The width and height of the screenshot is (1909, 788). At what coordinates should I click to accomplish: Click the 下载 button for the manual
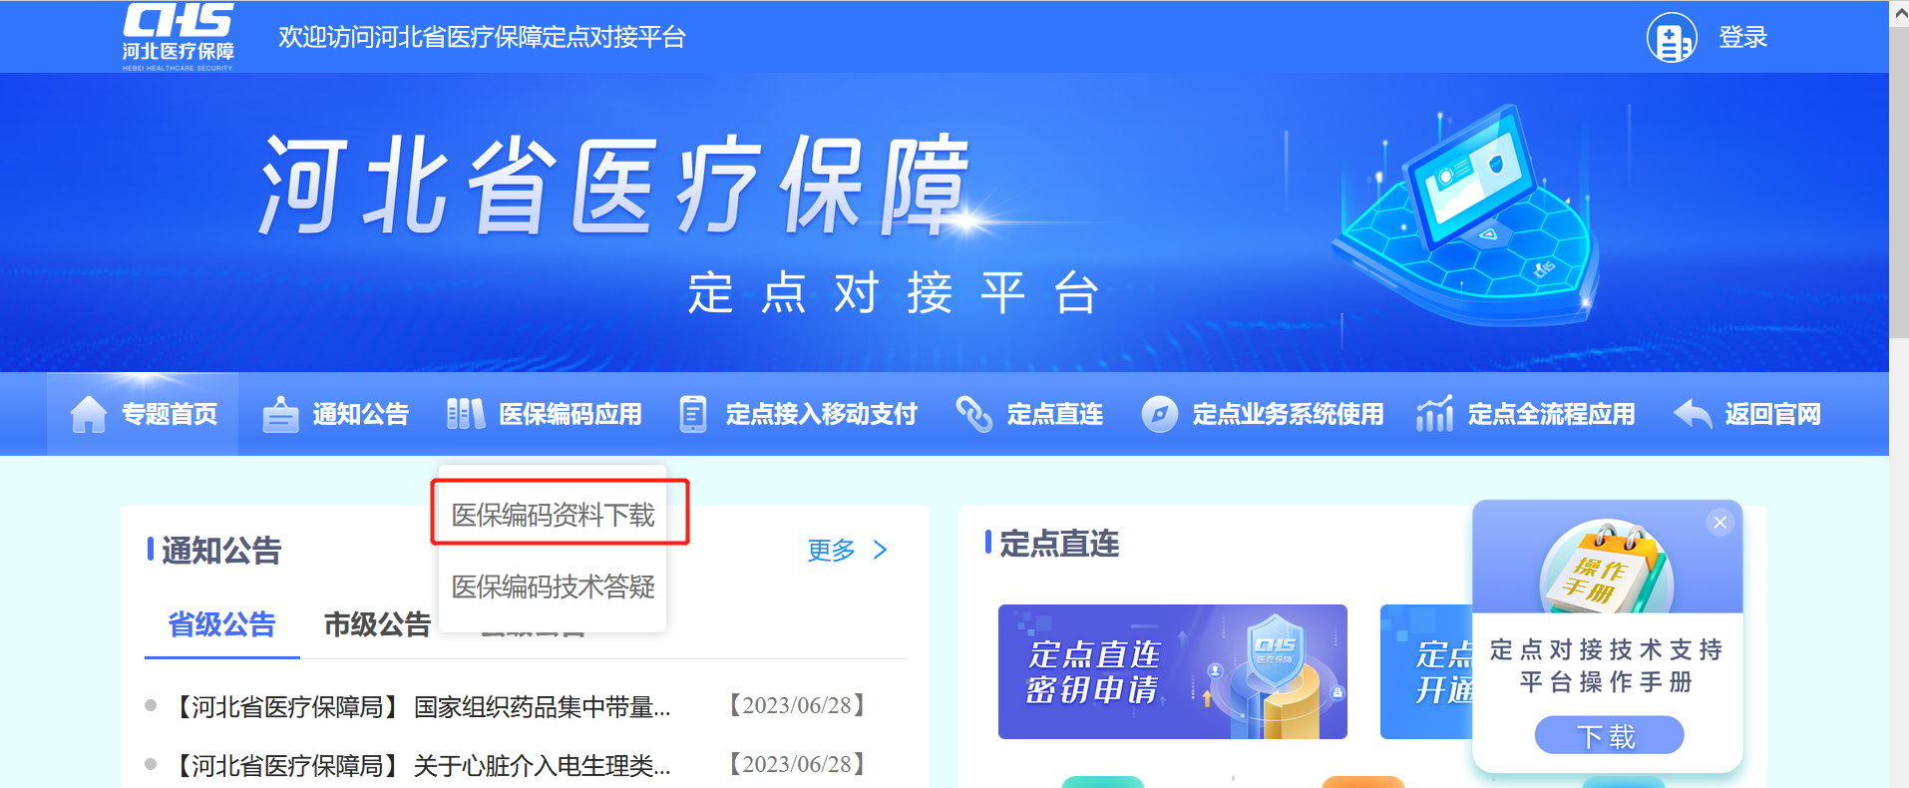point(1609,736)
